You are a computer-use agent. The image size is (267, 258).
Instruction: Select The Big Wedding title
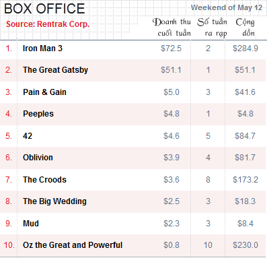point(54,201)
